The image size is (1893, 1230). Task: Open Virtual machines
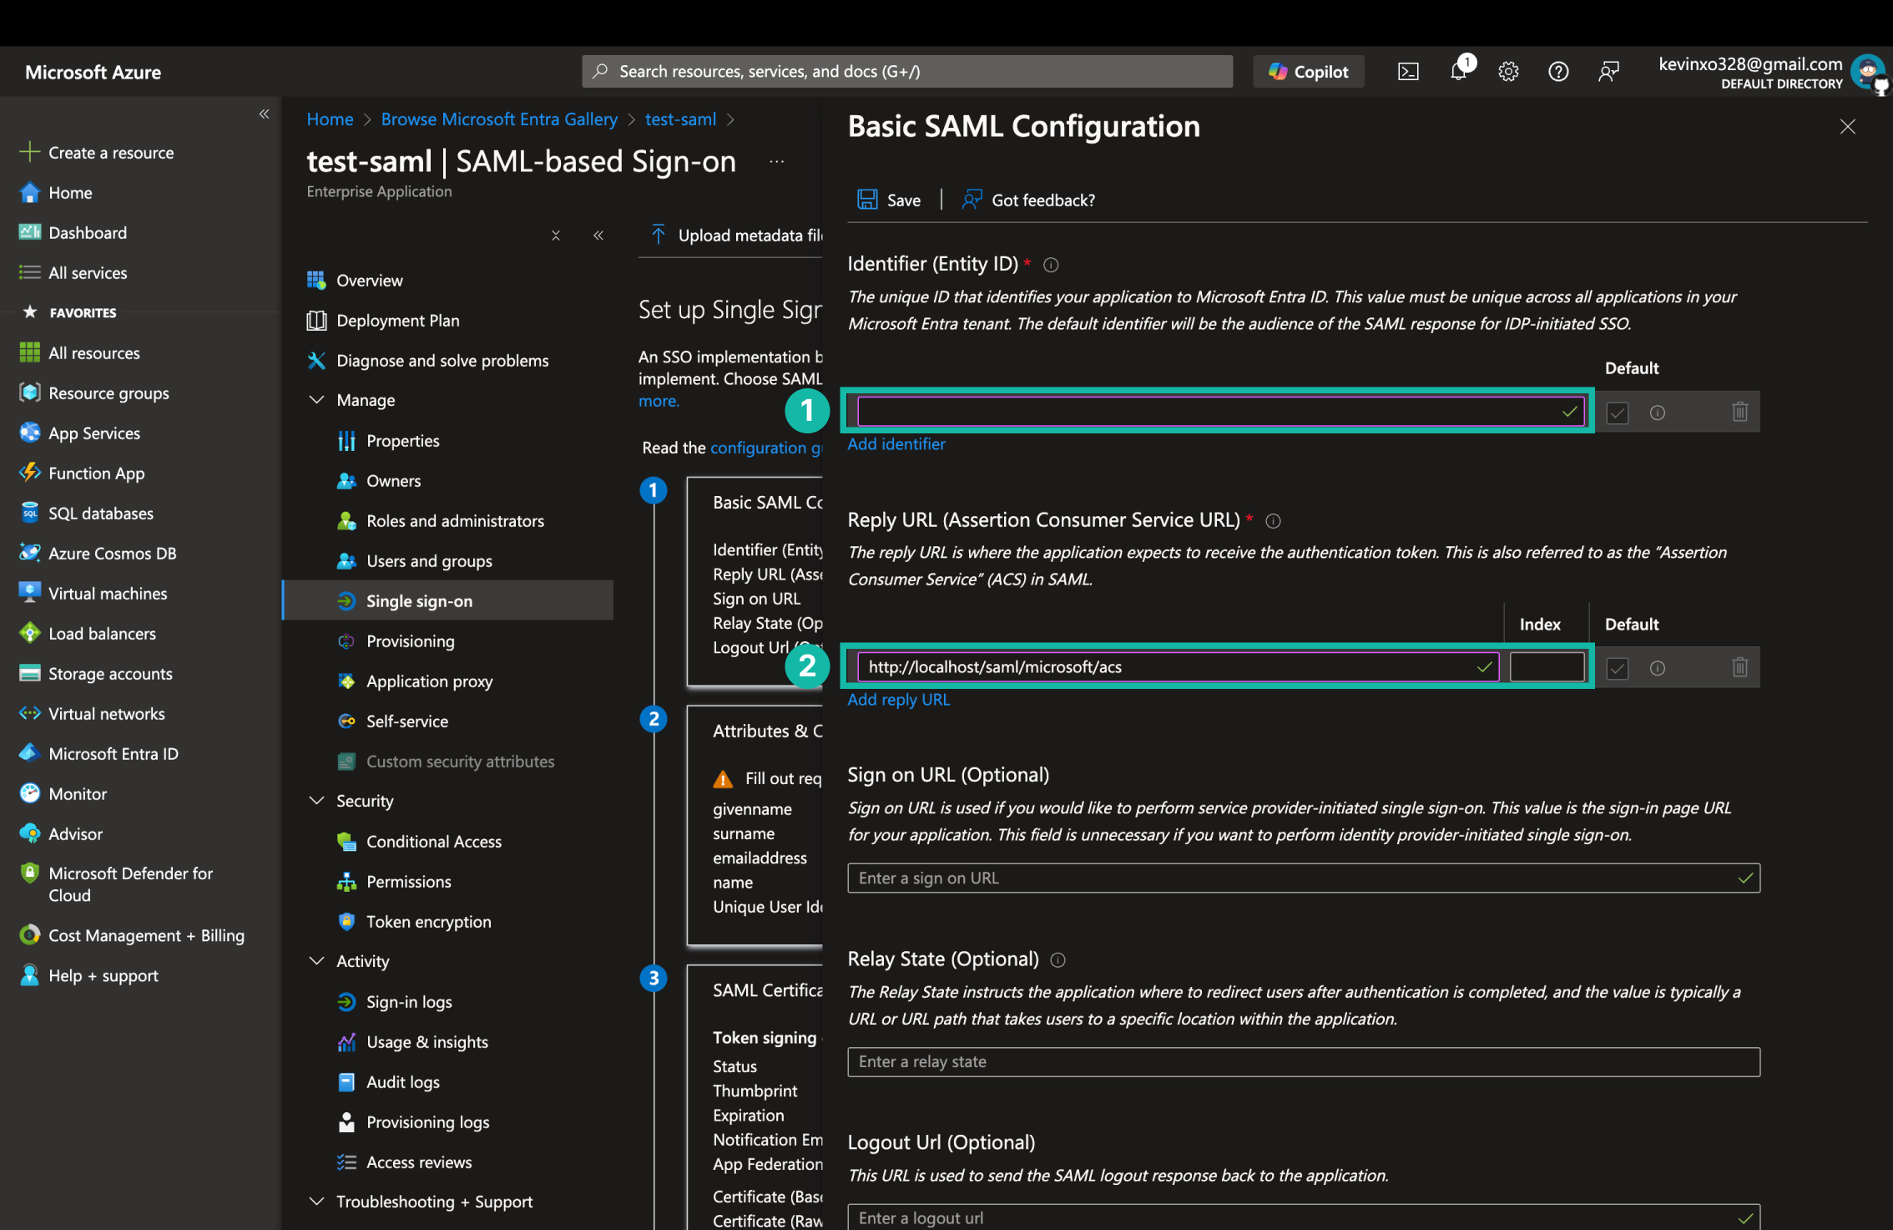[x=108, y=594]
